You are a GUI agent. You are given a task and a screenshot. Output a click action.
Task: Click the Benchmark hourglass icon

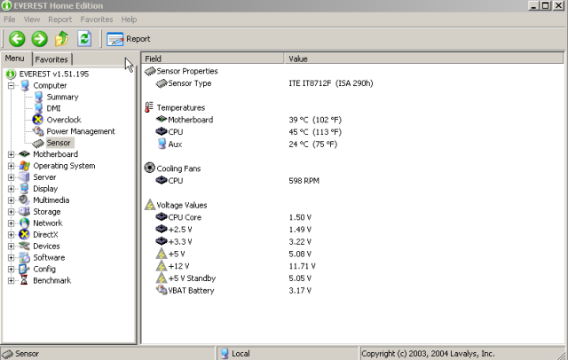tap(24, 280)
